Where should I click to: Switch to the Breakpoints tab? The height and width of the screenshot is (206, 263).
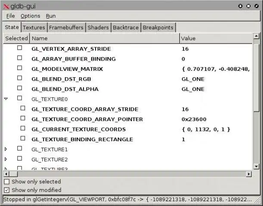158,27
